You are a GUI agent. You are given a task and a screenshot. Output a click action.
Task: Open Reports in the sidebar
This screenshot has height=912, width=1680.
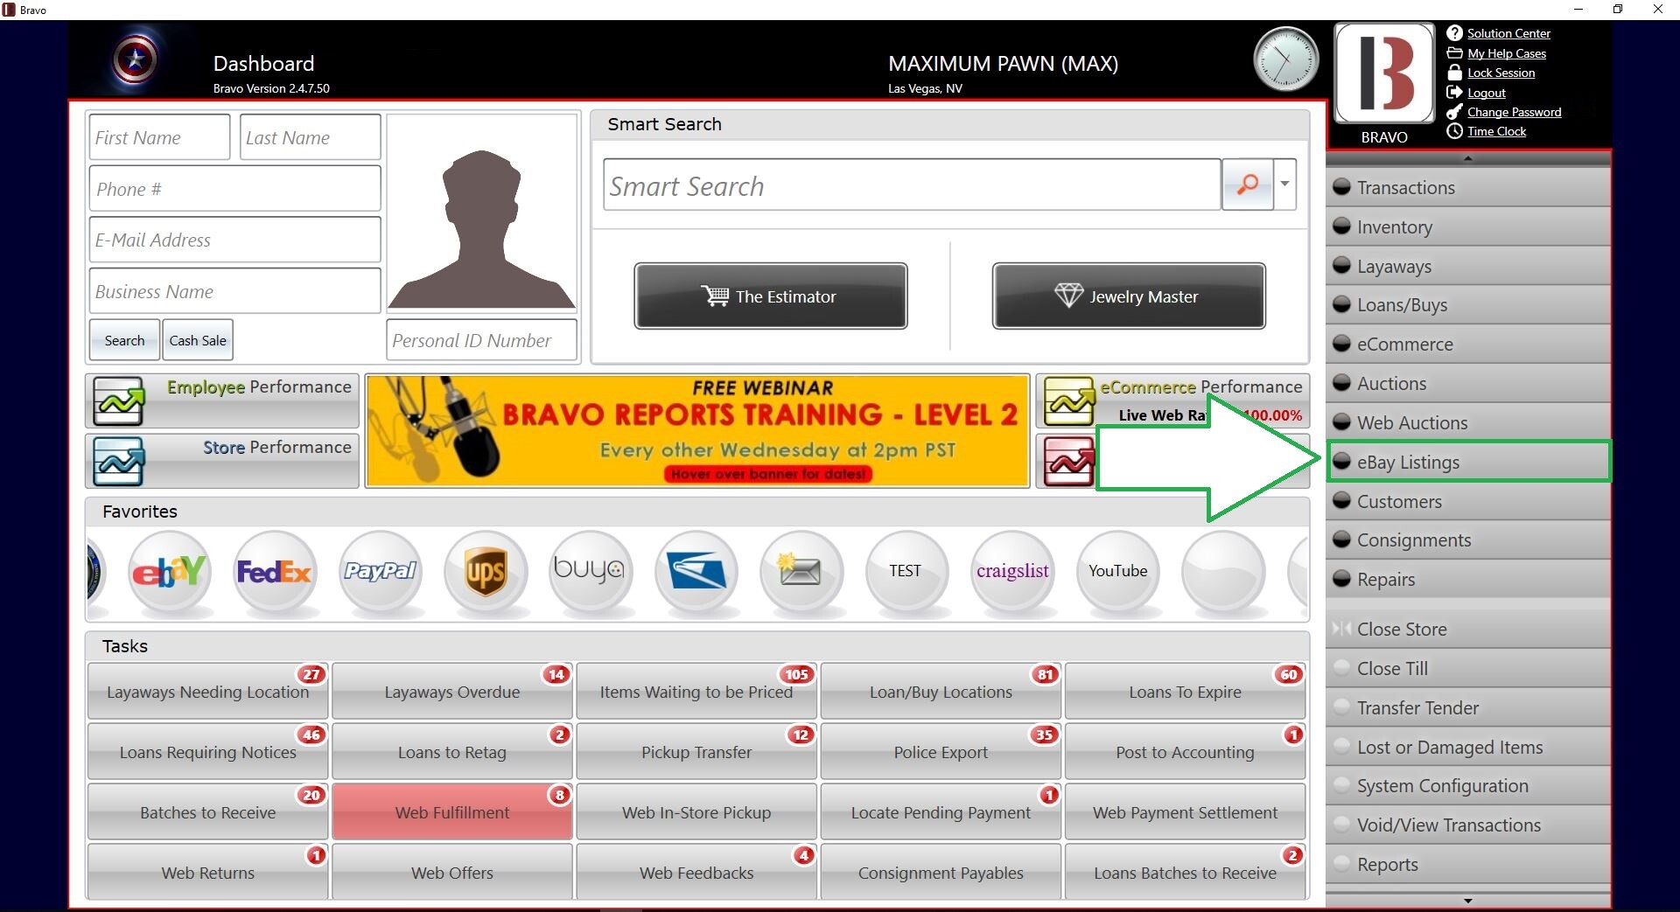[x=1468, y=864]
